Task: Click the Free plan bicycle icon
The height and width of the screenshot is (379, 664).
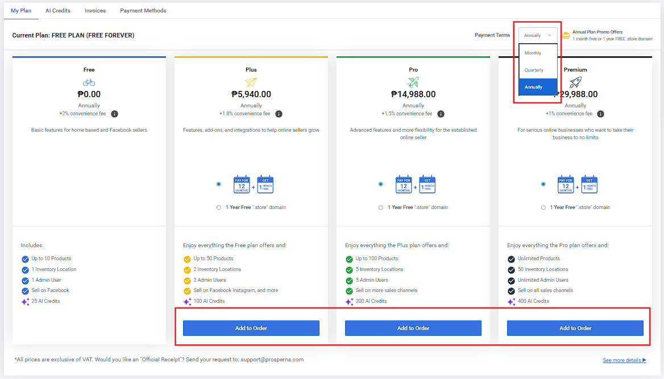Action: pyautogui.click(x=89, y=82)
